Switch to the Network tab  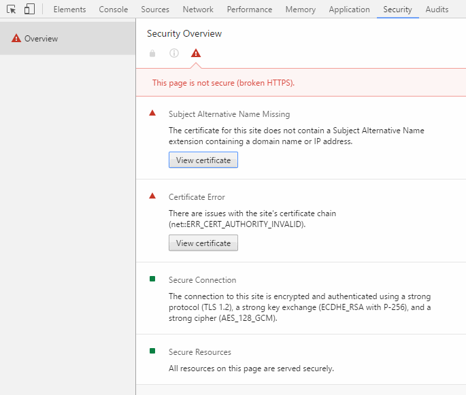click(x=198, y=10)
